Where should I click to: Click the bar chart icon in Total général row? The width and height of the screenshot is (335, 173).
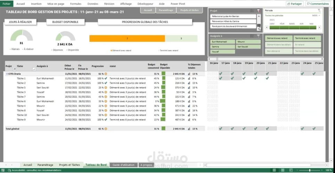[189, 129]
